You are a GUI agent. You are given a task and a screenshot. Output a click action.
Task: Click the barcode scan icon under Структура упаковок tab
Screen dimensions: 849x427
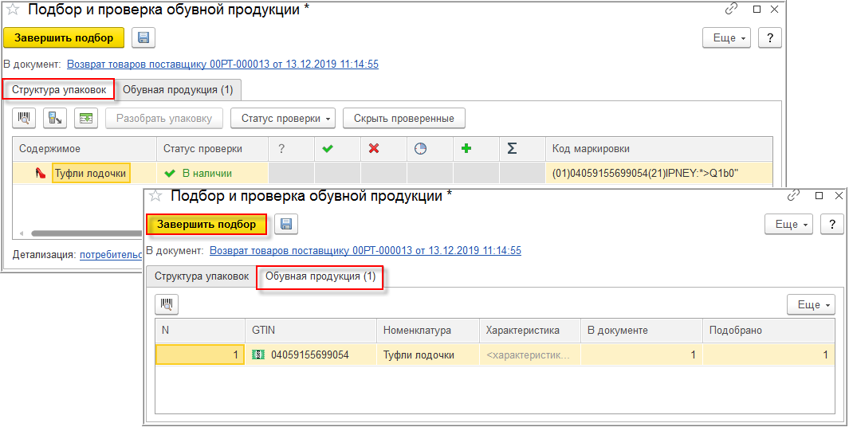click(25, 119)
